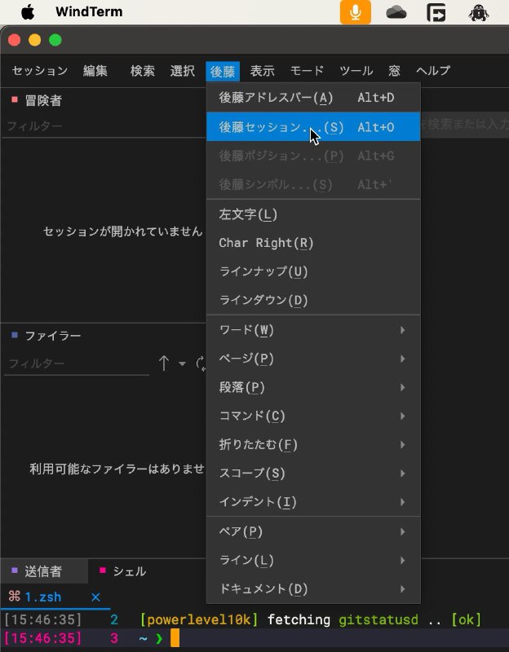The width and height of the screenshot is (509, 652).
Task: Select 左文字(L) in the menu
Action: [313, 214]
